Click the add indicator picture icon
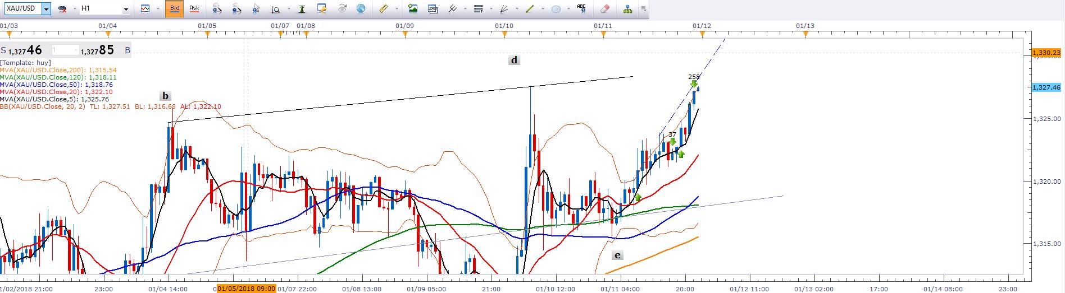The height and width of the screenshot is (293, 1065). [413, 9]
